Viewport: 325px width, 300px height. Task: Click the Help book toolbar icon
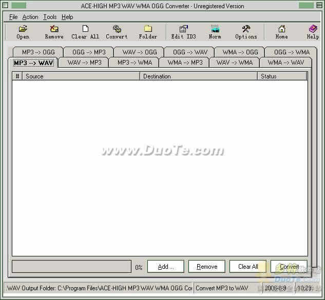pos(313,32)
